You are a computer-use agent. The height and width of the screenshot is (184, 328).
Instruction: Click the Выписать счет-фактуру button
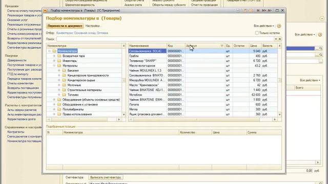(106, 177)
